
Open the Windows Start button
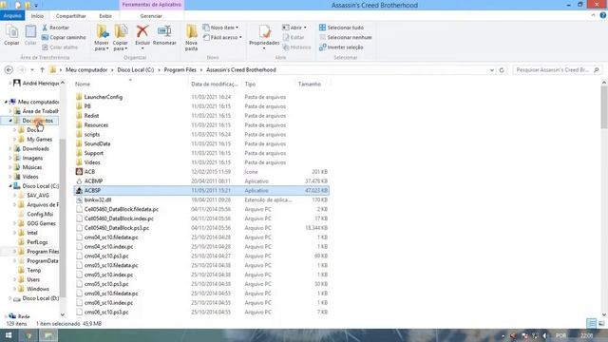pos(8,335)
